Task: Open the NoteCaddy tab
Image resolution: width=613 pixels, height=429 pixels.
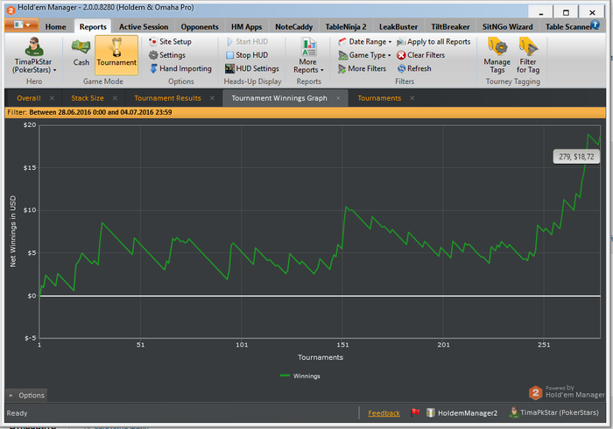Action: click(293, 26)
